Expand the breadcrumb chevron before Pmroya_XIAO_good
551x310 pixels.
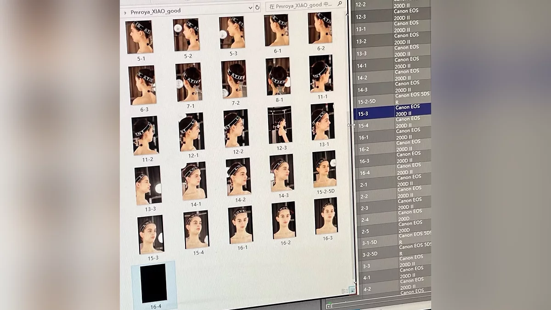125,13
